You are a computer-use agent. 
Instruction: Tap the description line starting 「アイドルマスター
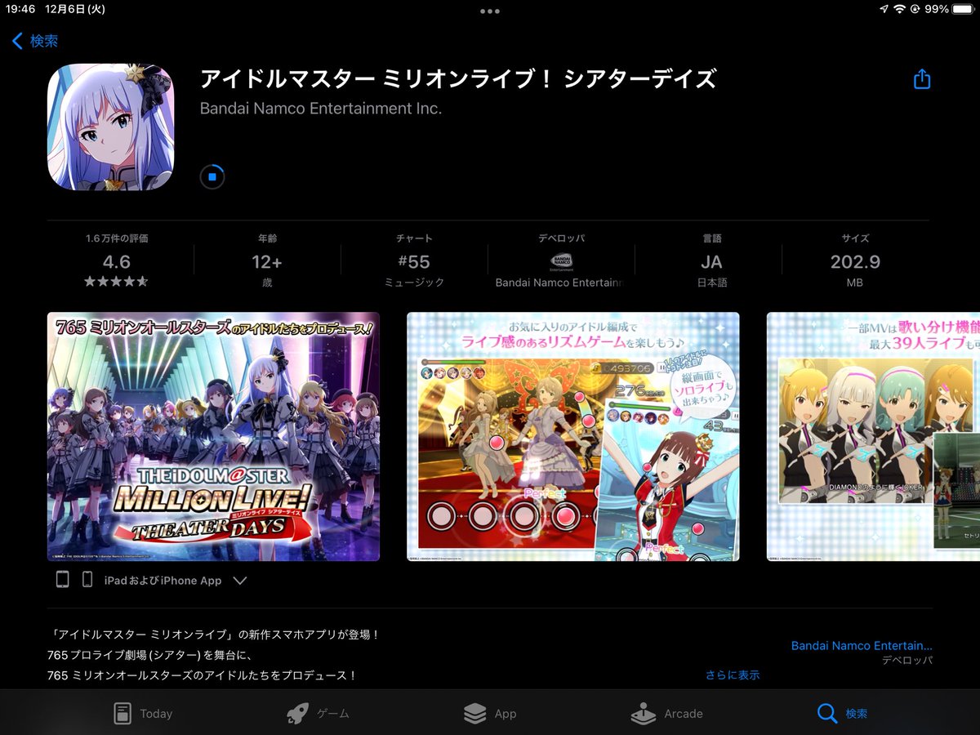(214, 635)
